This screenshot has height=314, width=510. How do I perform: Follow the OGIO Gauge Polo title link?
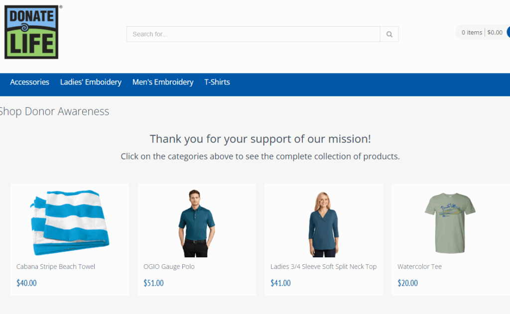tap(169, 267)
